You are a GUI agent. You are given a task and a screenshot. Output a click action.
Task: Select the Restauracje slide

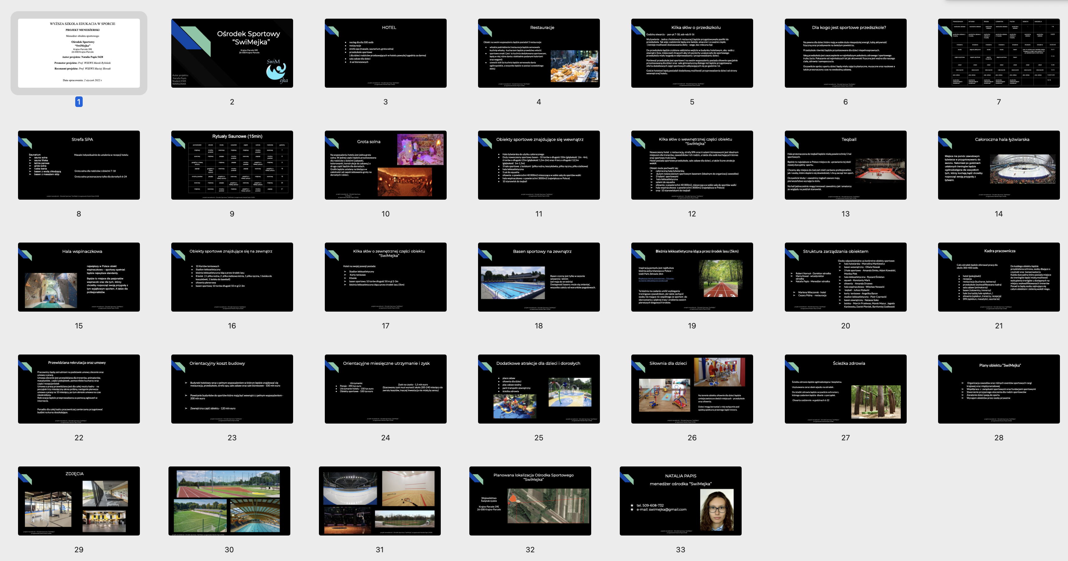[x=539, y=53]
